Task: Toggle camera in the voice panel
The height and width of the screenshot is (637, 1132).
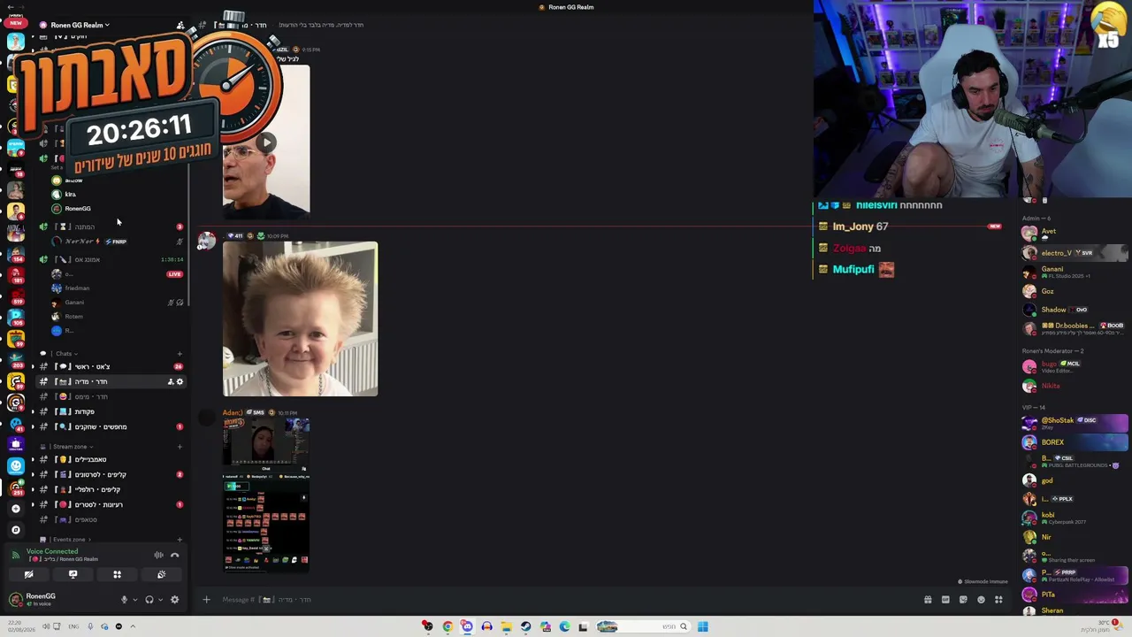Action: 28,574
